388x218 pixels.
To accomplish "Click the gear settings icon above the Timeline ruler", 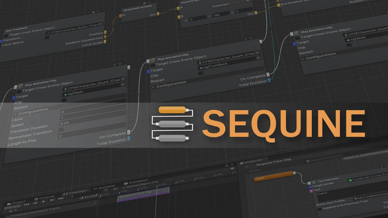I will 232,168.
